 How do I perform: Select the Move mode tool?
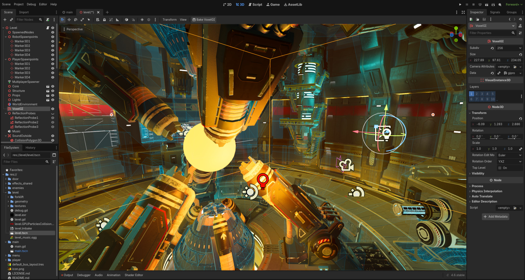pos(69,20)
